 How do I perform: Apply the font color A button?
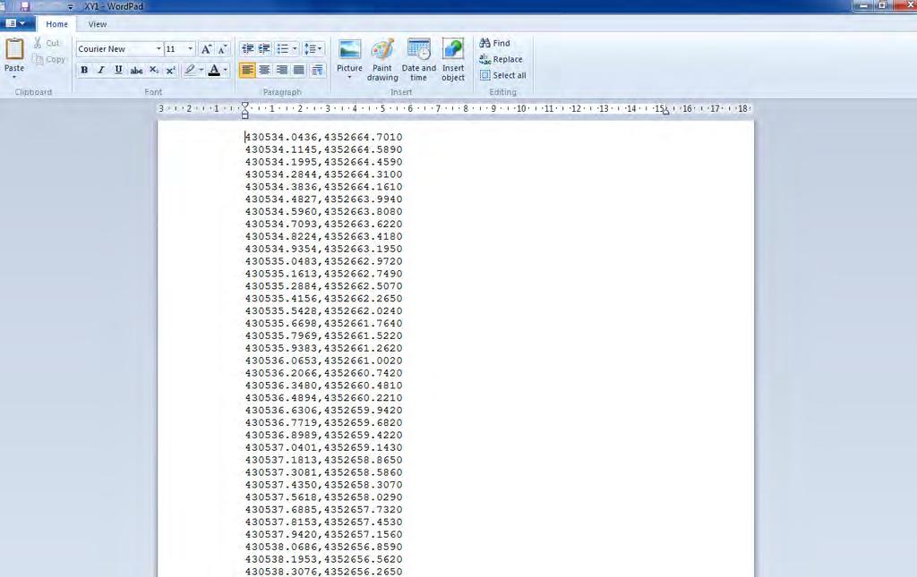coord(214,70)
